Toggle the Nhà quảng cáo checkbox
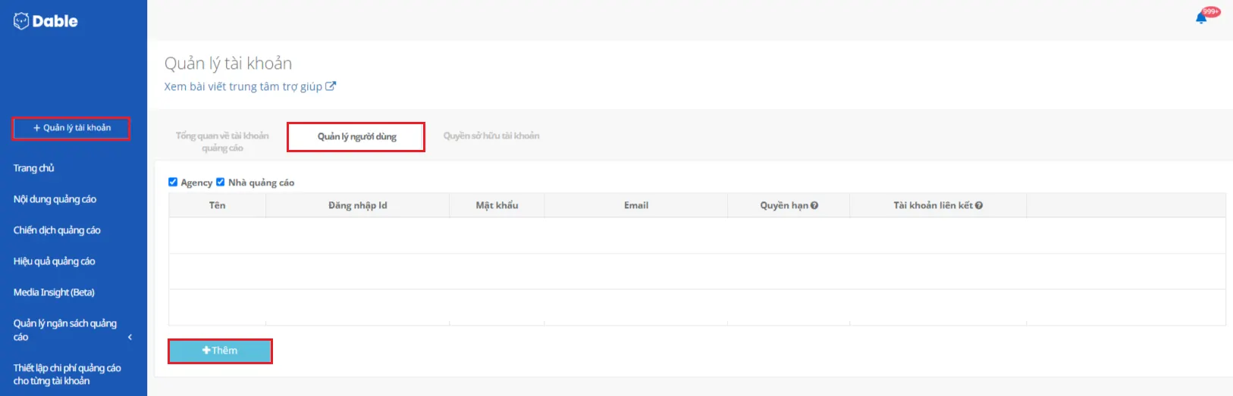1233x396 pixels. pyautogui.click(x=221, y=182)
